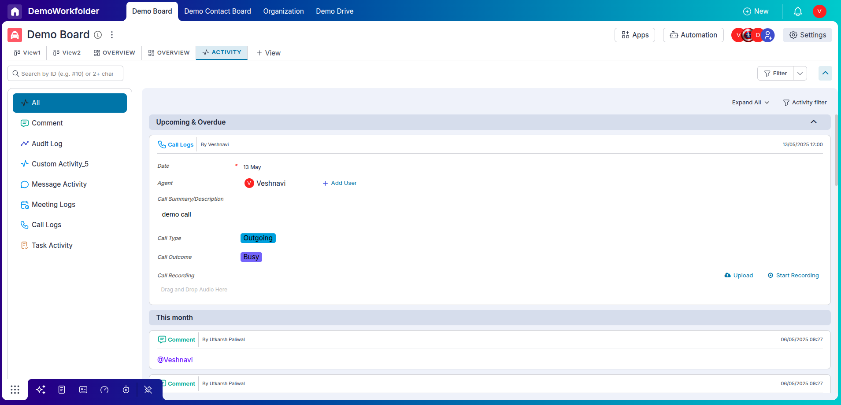Open the DemoWorkfolder home icon
This screenshot has width=841, height=405.
(15, 11)
